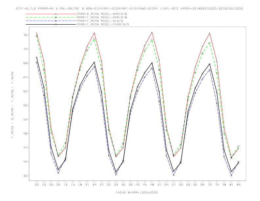The image size is (260, 201).
Task: Click the x-axis tick label 57
Action: (x=174, y=185)
